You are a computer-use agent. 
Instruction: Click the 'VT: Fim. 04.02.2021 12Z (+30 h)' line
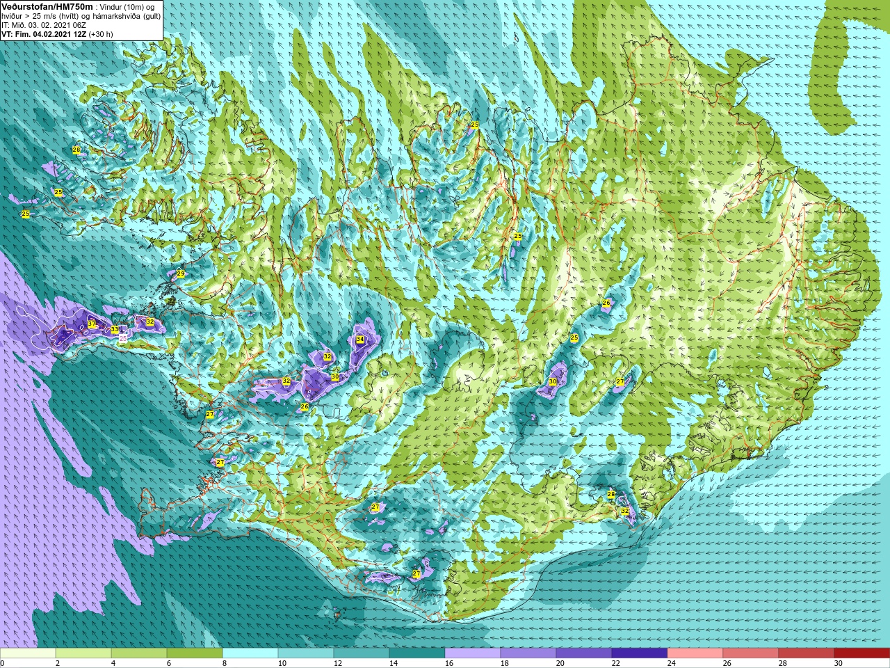click(x=57, y=33)
